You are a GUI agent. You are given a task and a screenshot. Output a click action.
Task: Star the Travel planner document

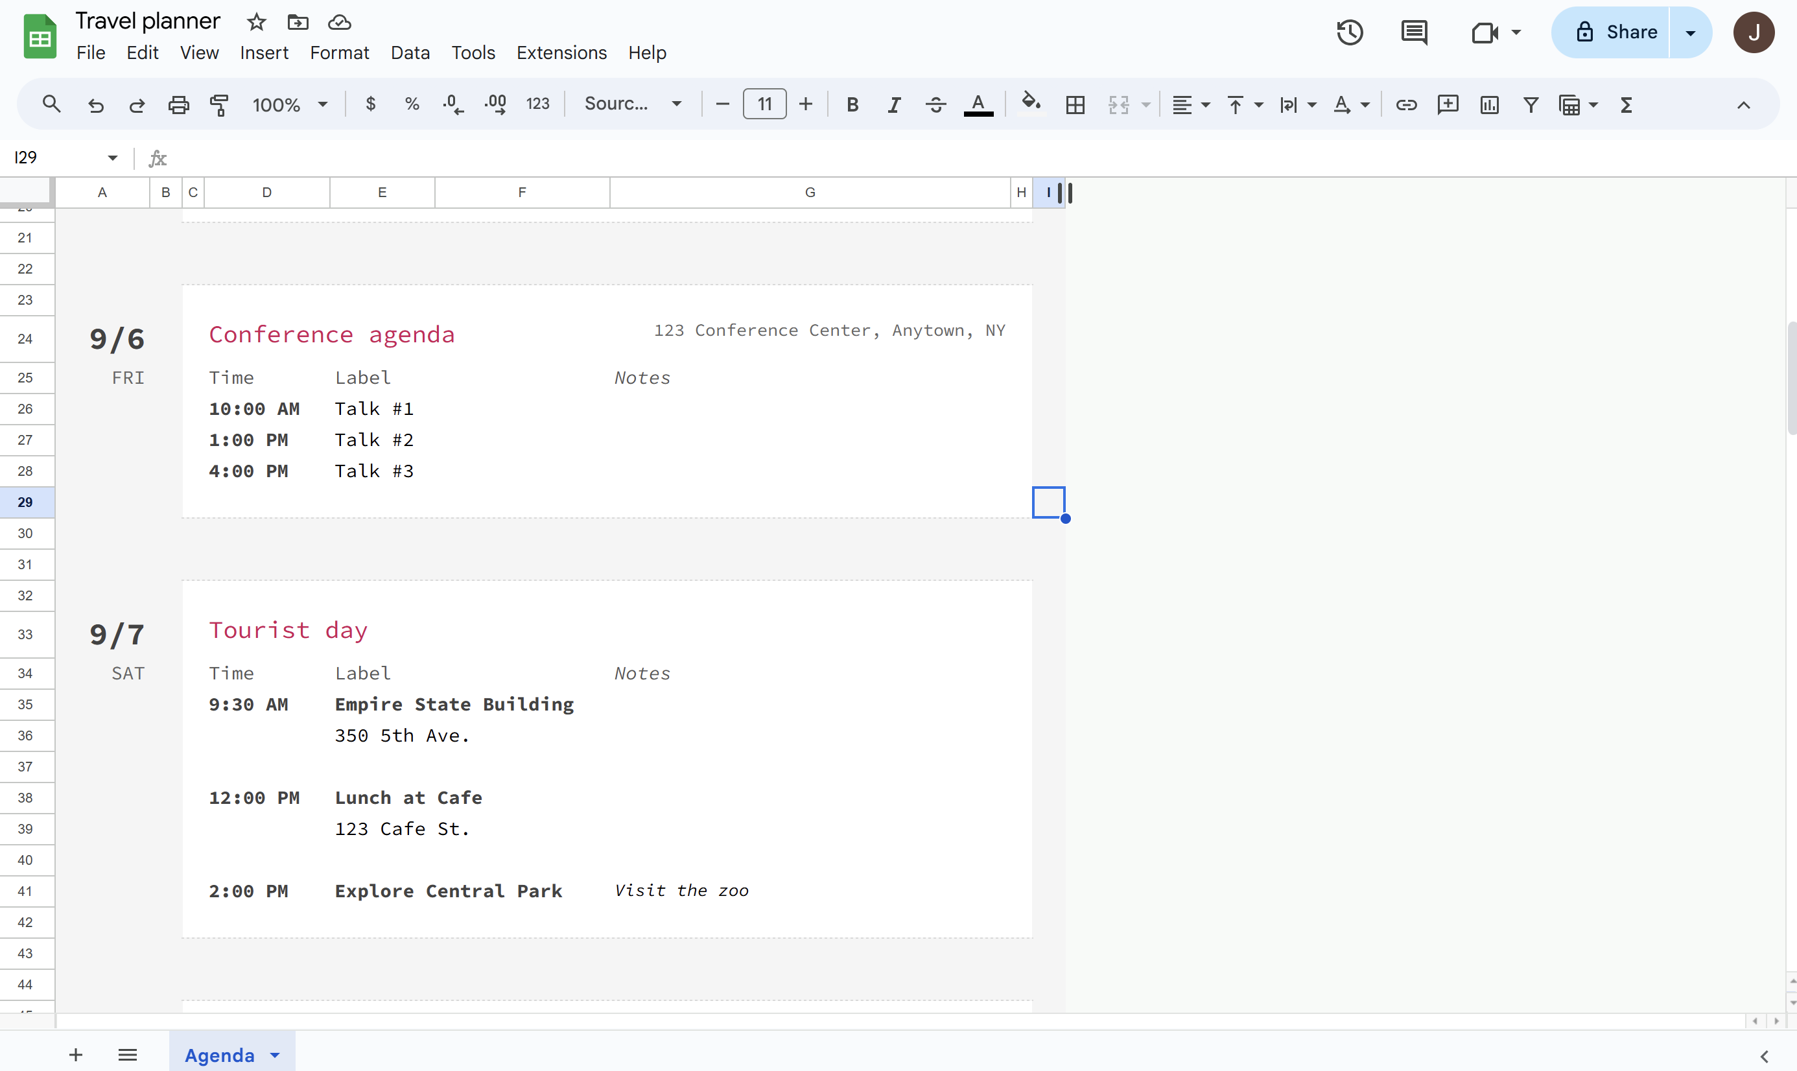point(256,23)
